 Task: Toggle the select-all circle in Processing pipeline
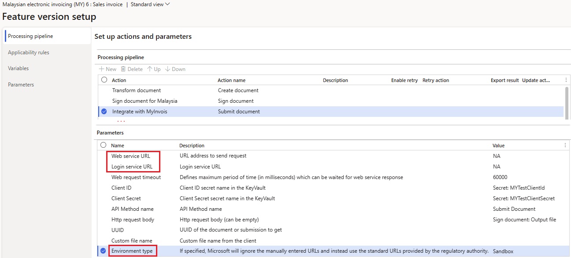pyautogui.click(x=104, y=80)
